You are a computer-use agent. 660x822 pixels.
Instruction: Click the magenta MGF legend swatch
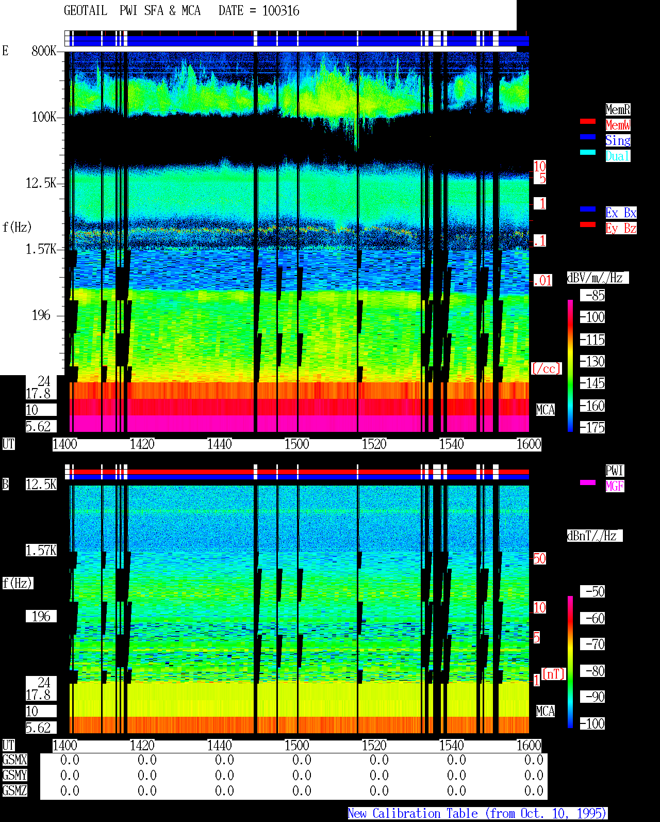pyautogui.click(x=588, y=482)
